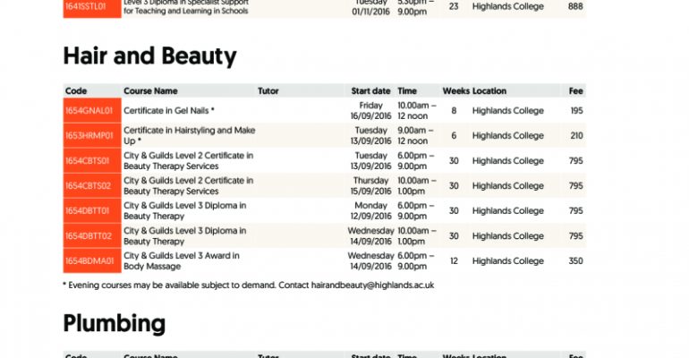Click start date Friday 16/09/2016

[370, 111]
